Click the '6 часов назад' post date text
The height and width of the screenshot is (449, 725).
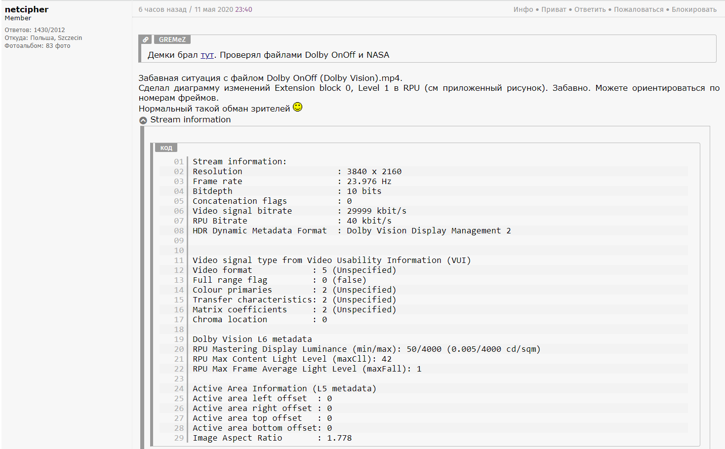click(x=162, y=9)
